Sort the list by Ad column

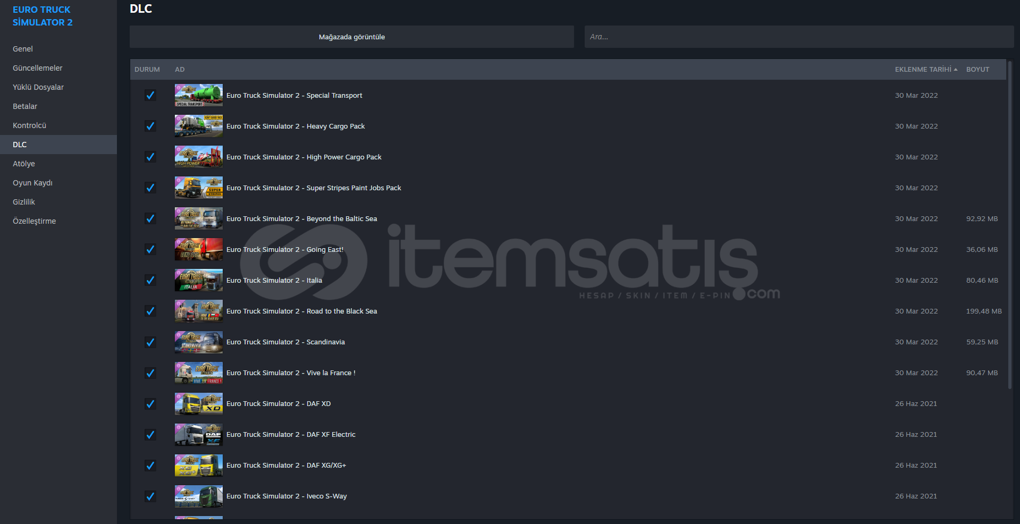[x=180, y=70]
